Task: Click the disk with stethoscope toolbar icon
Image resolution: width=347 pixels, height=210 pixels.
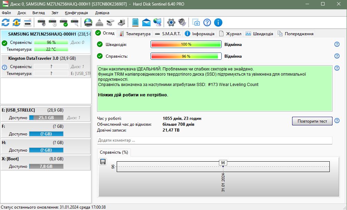Action: coord(41,22)
